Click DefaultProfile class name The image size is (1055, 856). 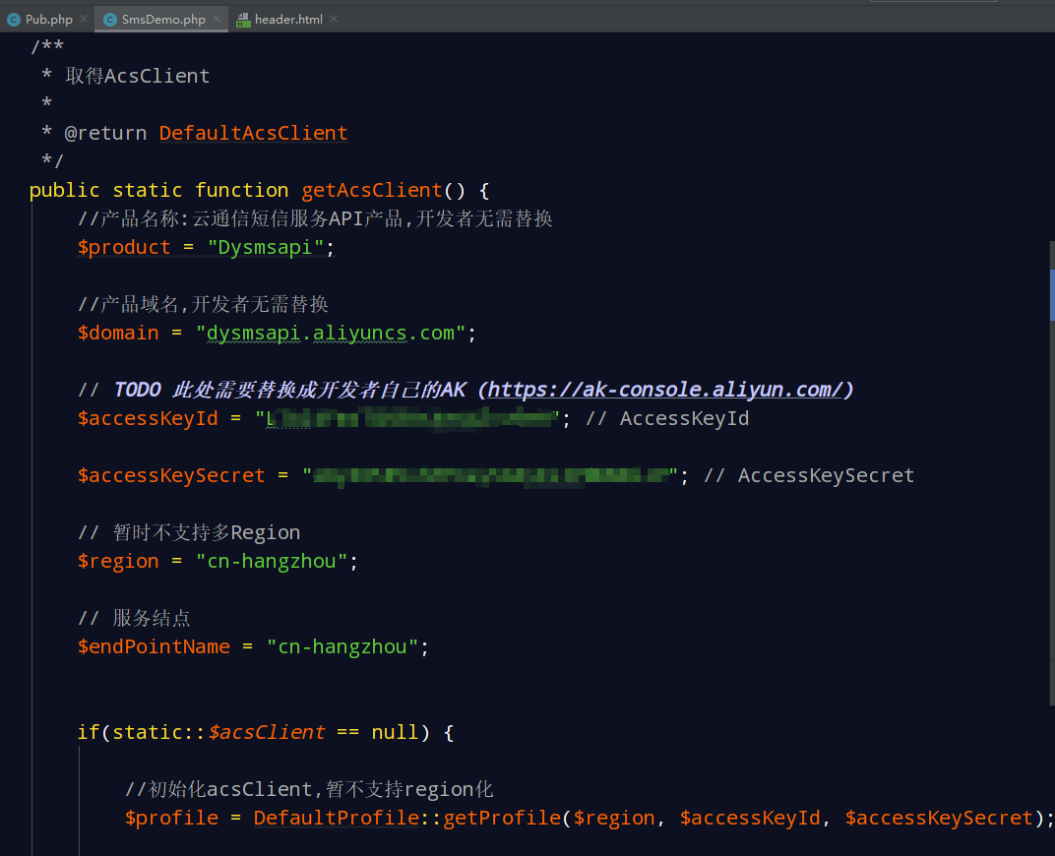point(337,818)
